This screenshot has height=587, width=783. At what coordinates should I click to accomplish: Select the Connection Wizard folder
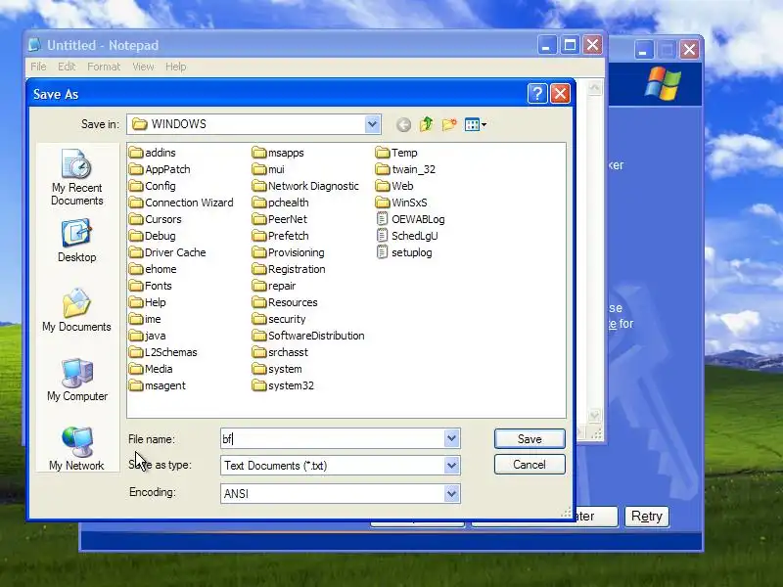click(x=181, y=203)
